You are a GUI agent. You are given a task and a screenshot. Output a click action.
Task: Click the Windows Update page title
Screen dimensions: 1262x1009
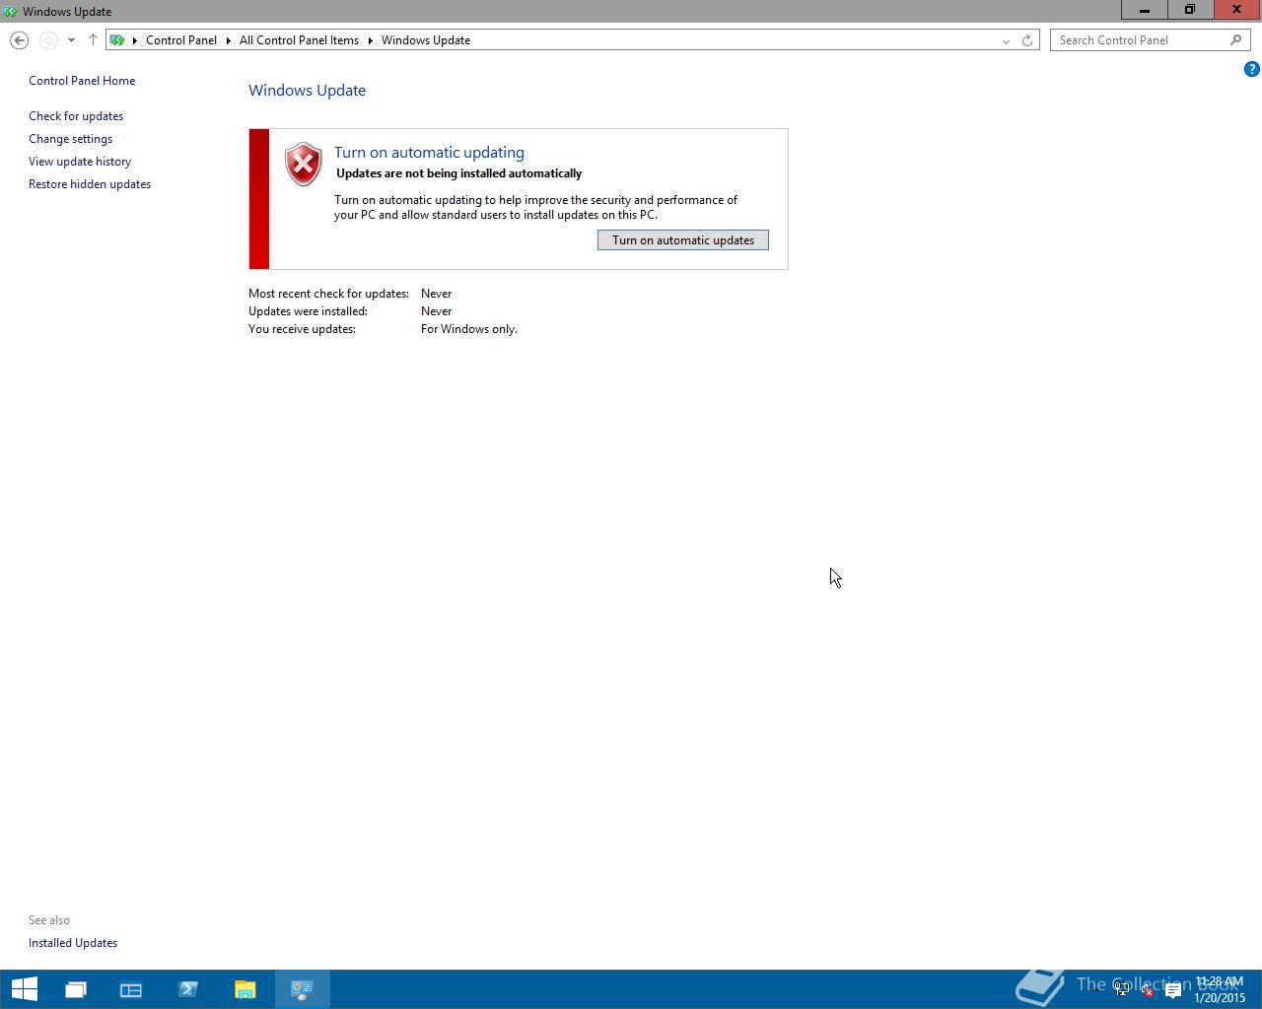pyautogui.click(x=307, y=90)
